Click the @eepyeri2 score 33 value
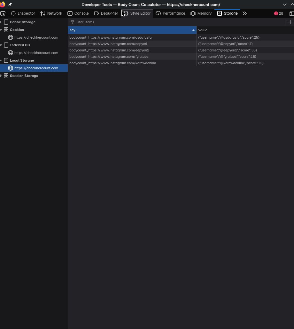Image resolution: width=294 pixels, height=329 pixels. click(x=228, y=50)
